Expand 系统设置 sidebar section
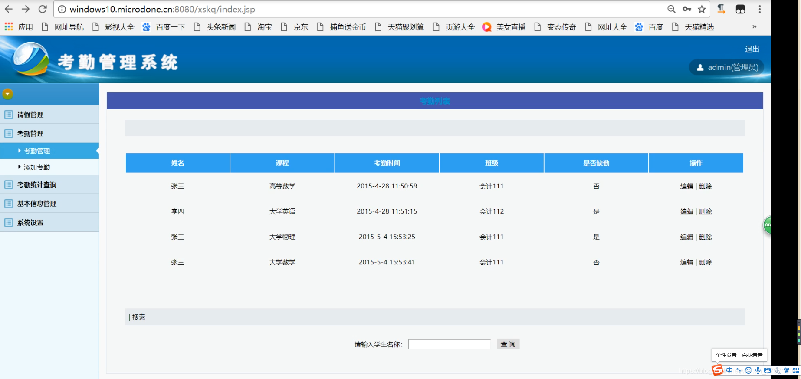The height and width of the screenshot is (379, 801). tap(49, 222)
